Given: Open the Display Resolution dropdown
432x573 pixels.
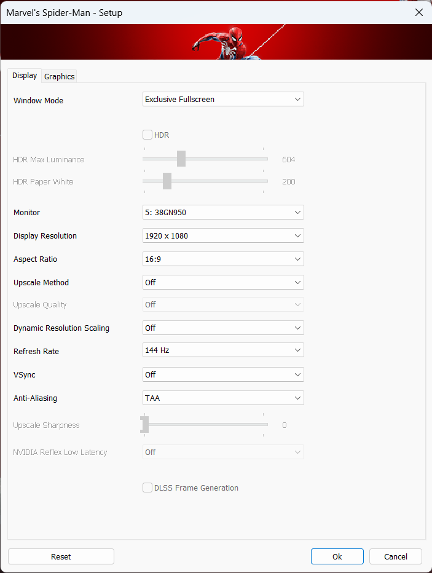Looking at the screenshot, I should coord(223,235).
